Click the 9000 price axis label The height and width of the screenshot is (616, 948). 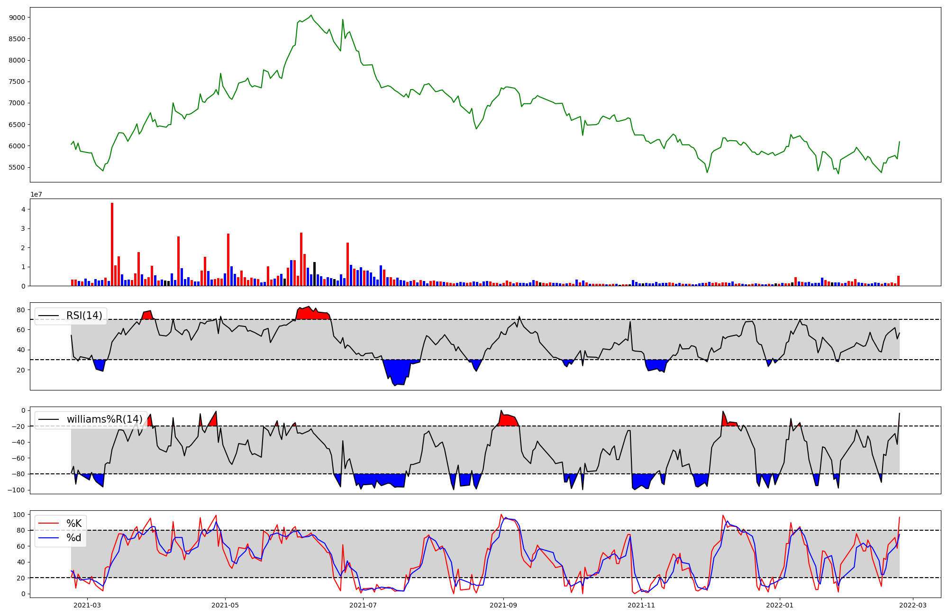pyautogui.click(x=17, y=18)
